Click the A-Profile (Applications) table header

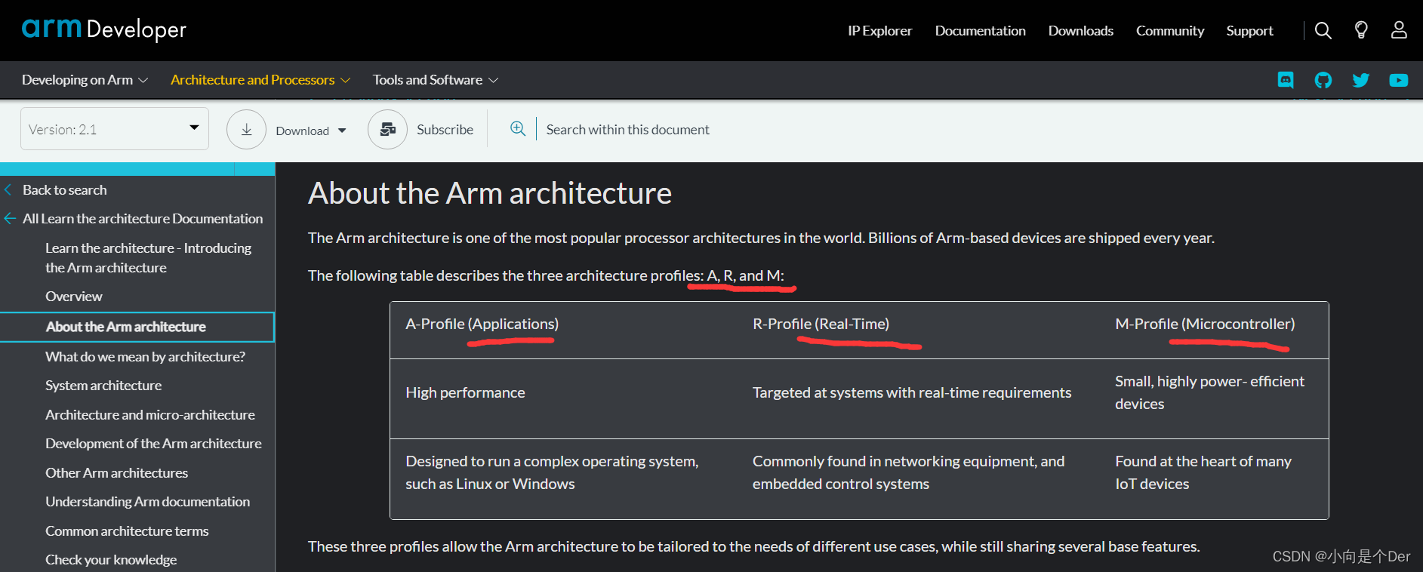pos(482,324)
